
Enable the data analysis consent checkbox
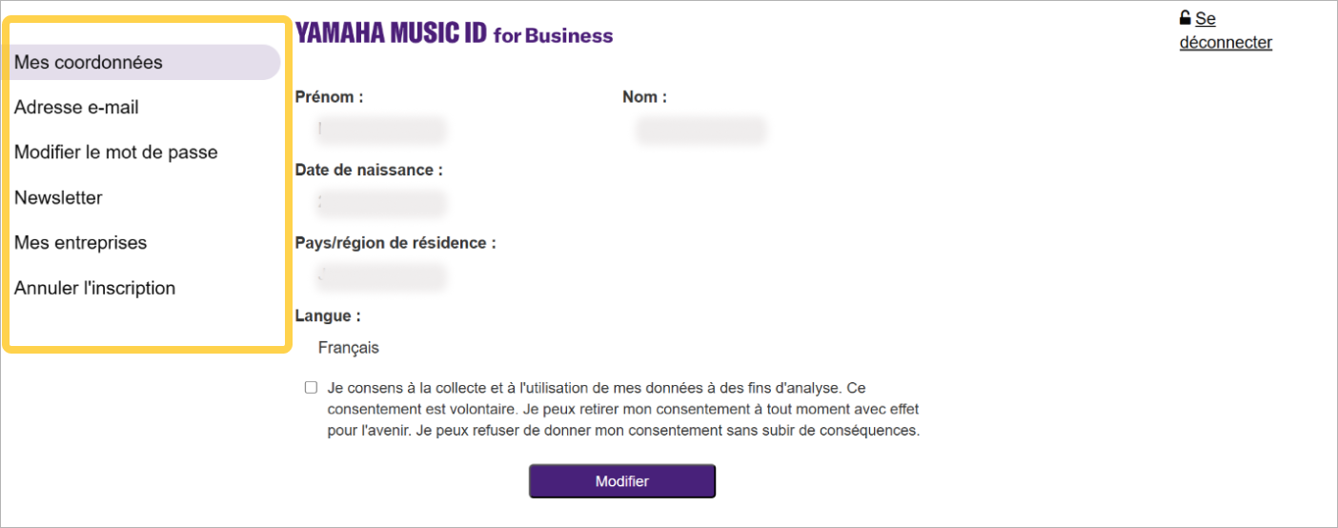tap(311, 388)
